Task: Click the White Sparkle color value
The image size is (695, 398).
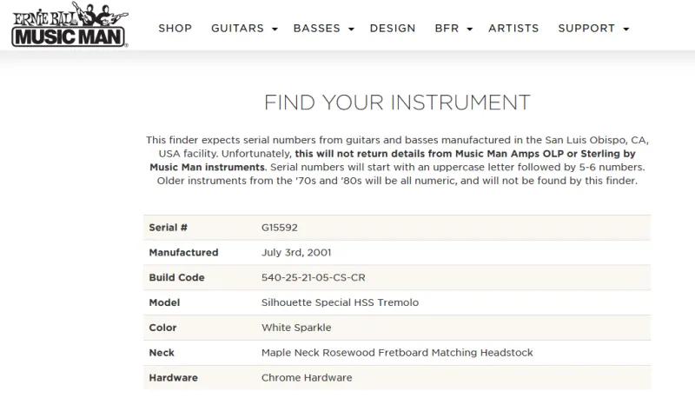Action: tap(296, 328)
